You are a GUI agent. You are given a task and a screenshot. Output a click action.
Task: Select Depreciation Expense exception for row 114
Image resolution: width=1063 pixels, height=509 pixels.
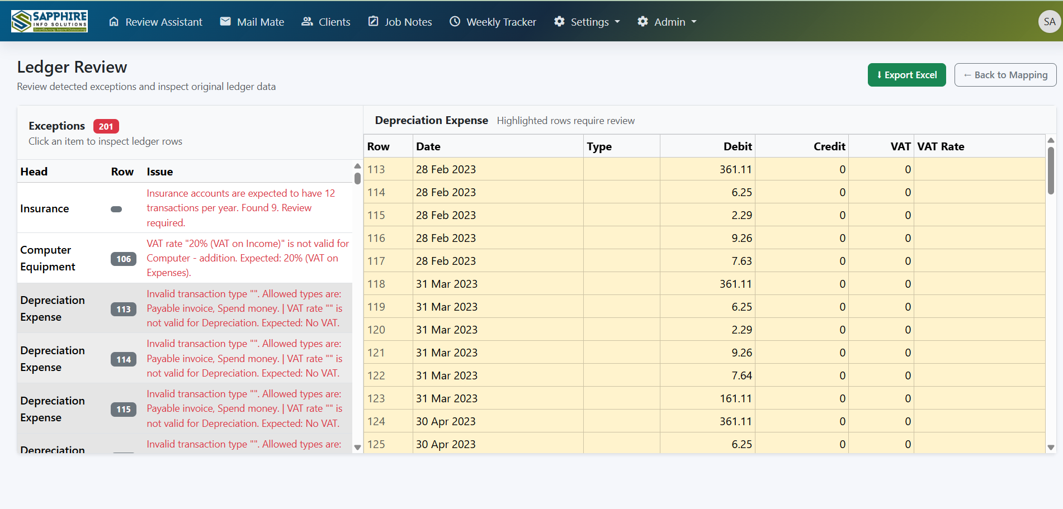pos(185,358)
